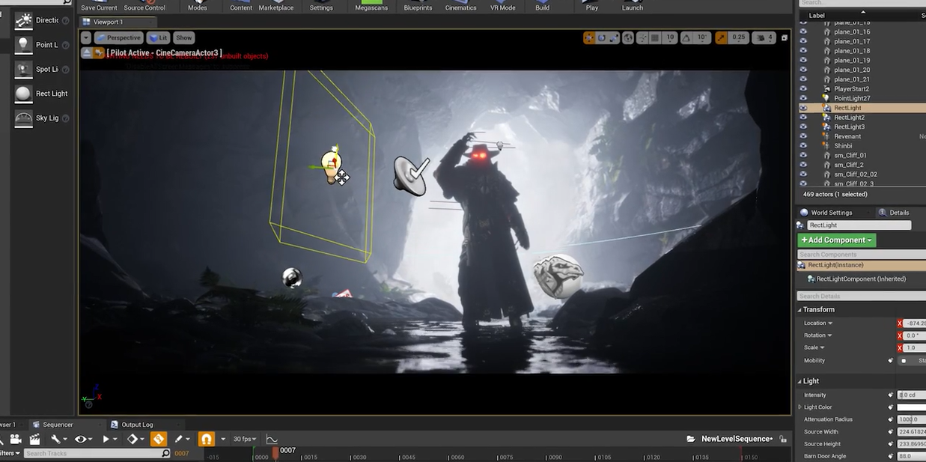Screen dimensions: 926x462
Task: Choose Directional Light in place actors panel
Action: click(x=43, y=20)
